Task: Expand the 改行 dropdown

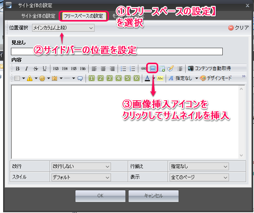Action: (x=81, y=166)
